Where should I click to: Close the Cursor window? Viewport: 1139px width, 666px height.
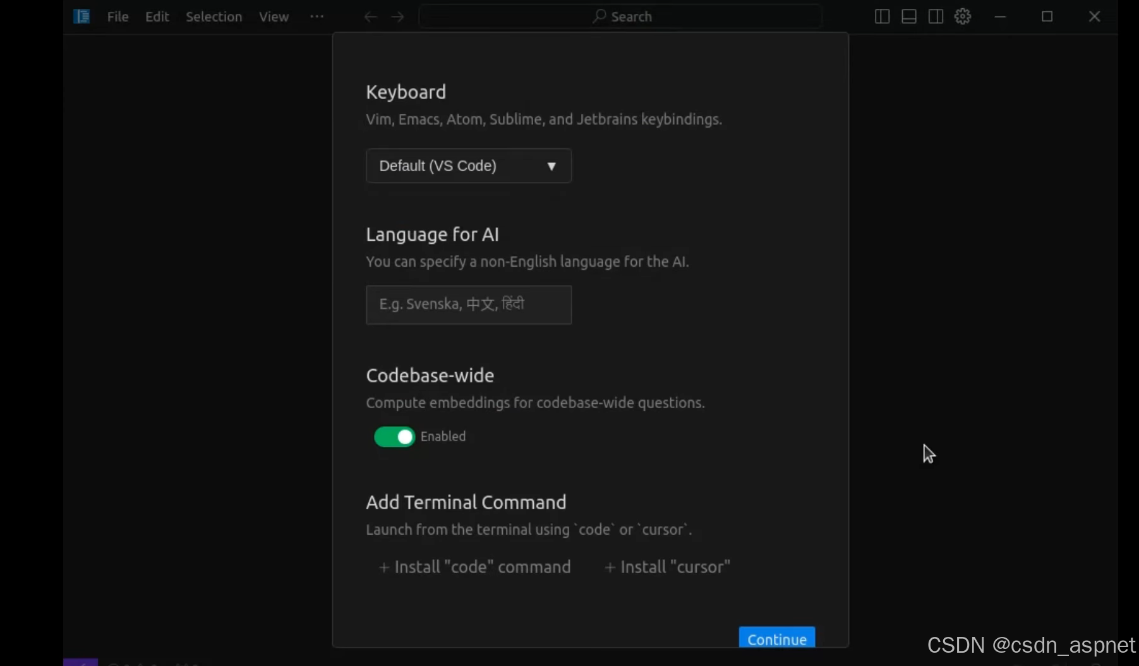tap(1095, 16)
